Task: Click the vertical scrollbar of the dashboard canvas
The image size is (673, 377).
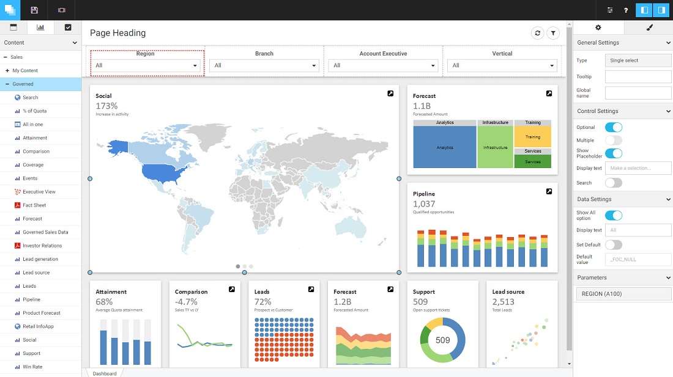Action: tap(569, 188)
